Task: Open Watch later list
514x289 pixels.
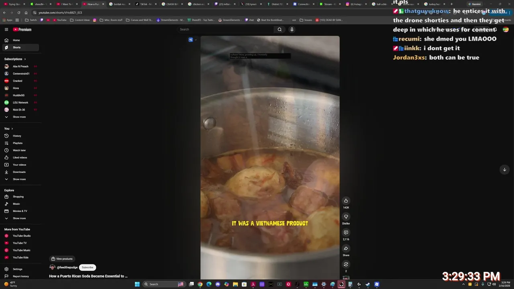Action: pos(20,150)
